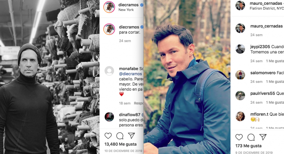Open diecramos profile picture in header
Screen dimensions: 284x154
tap(109, 7)
